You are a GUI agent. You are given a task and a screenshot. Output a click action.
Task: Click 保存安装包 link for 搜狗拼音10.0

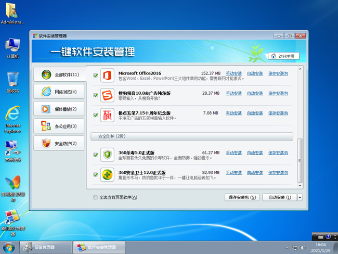[x=278, y=93]
